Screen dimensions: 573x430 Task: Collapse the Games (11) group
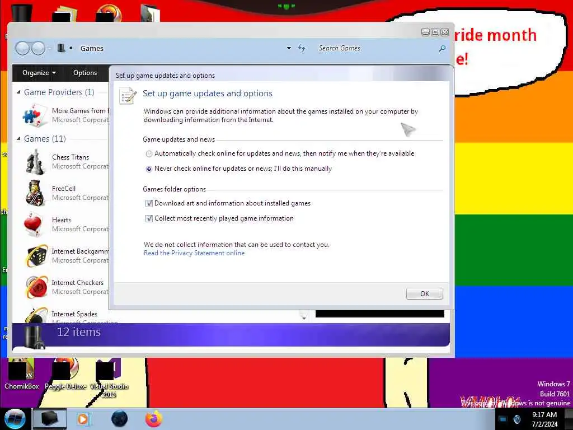(18, 139)
